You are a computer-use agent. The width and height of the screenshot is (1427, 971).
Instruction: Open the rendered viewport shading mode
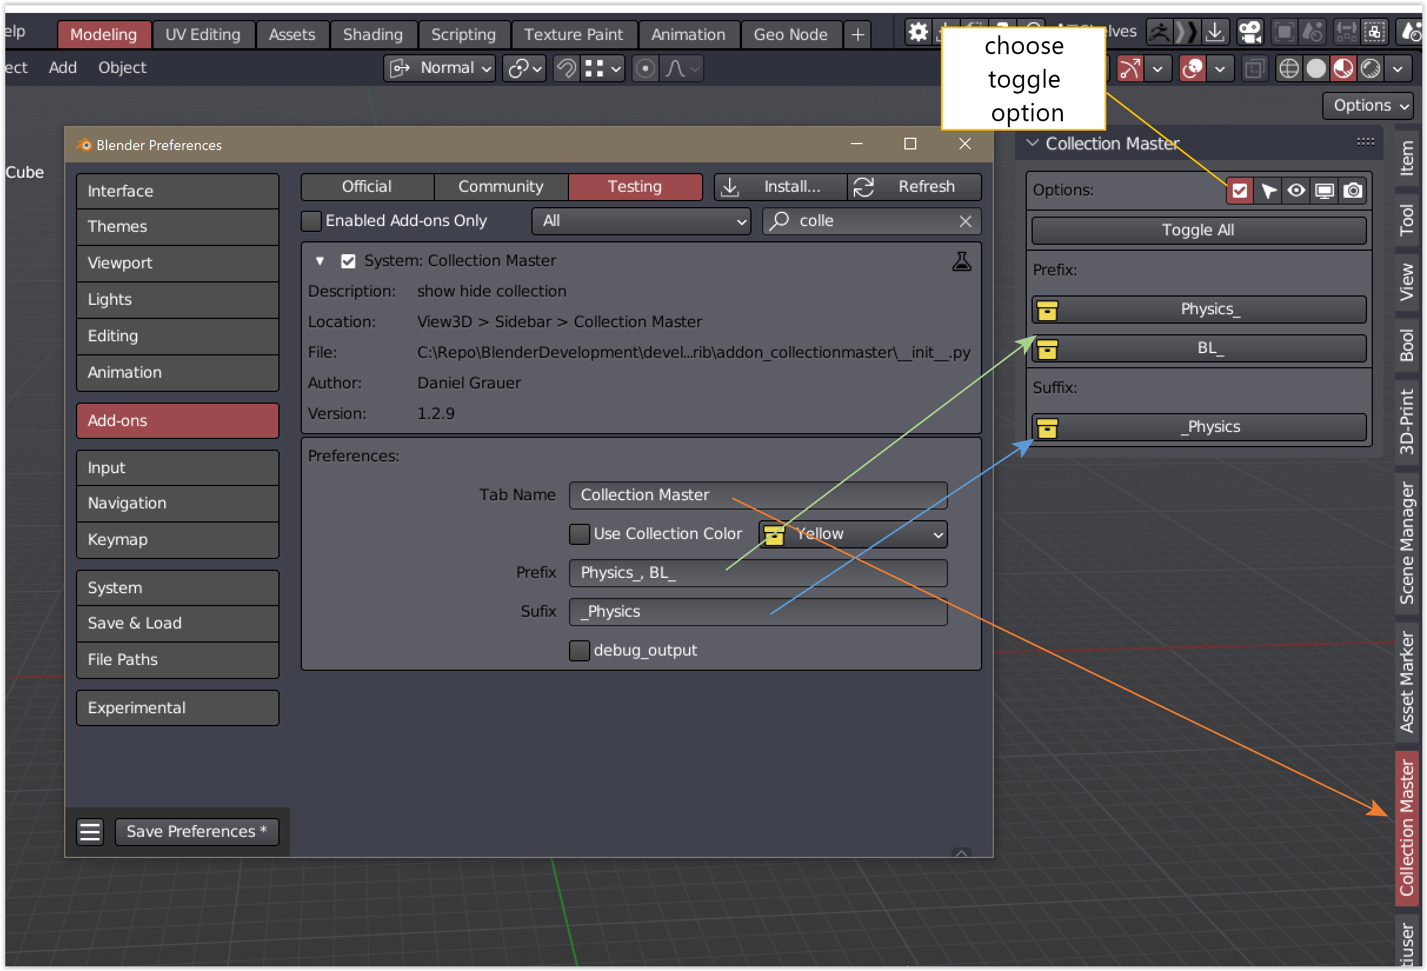click(x=1371, y=68)
